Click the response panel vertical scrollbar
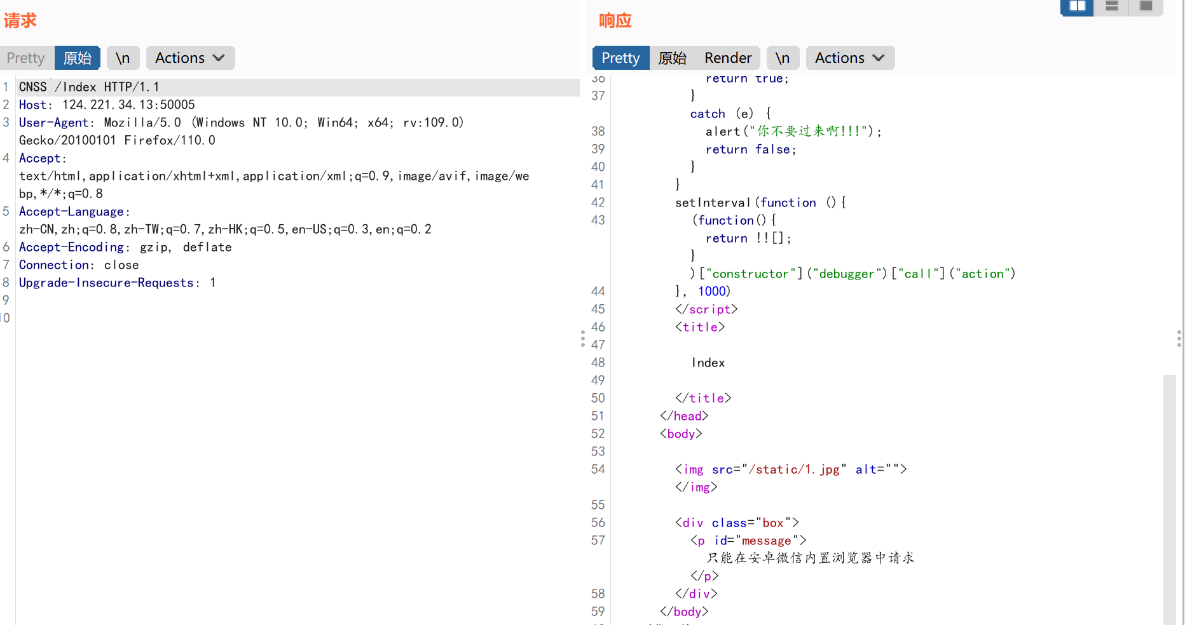This screenshot has height=625, width=1185. 1169,499
